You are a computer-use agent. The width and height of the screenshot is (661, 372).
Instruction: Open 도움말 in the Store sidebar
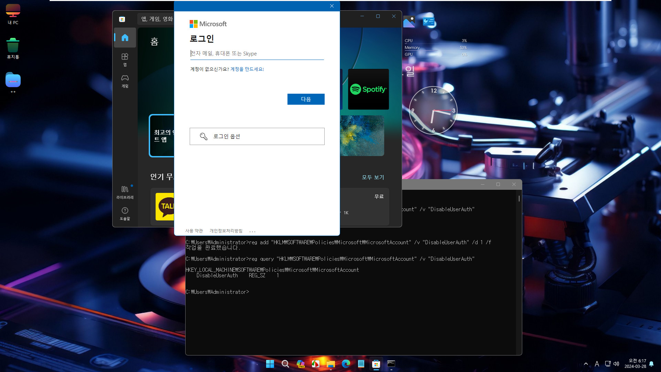[125, 214]
